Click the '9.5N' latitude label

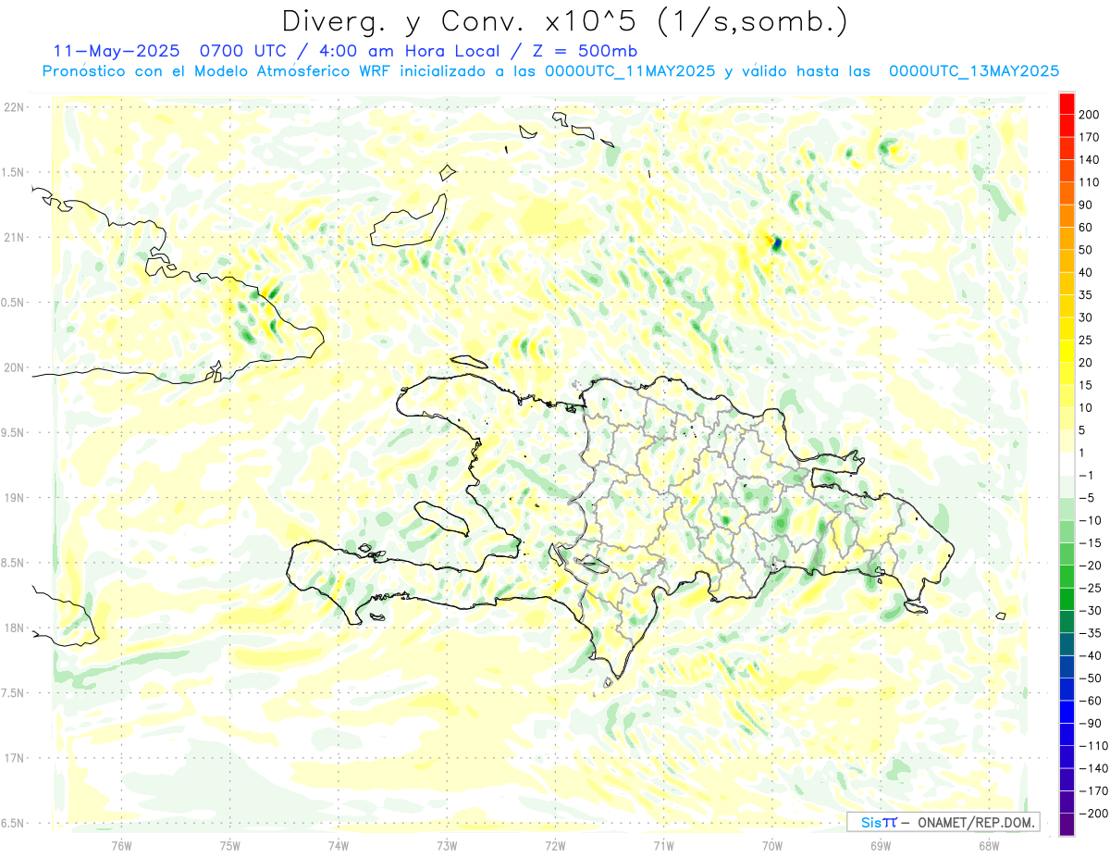14,432
